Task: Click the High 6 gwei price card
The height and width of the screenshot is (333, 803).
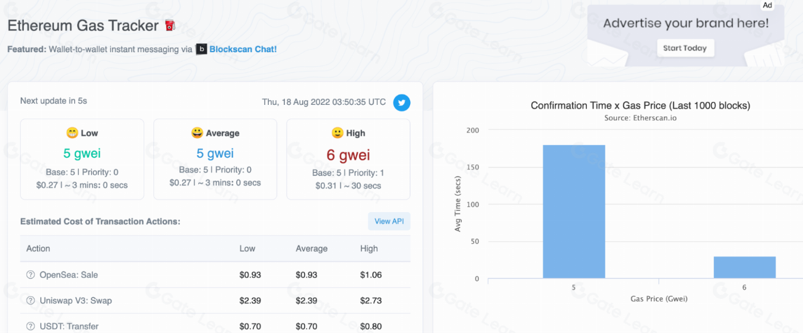Action: pos(348,159)
